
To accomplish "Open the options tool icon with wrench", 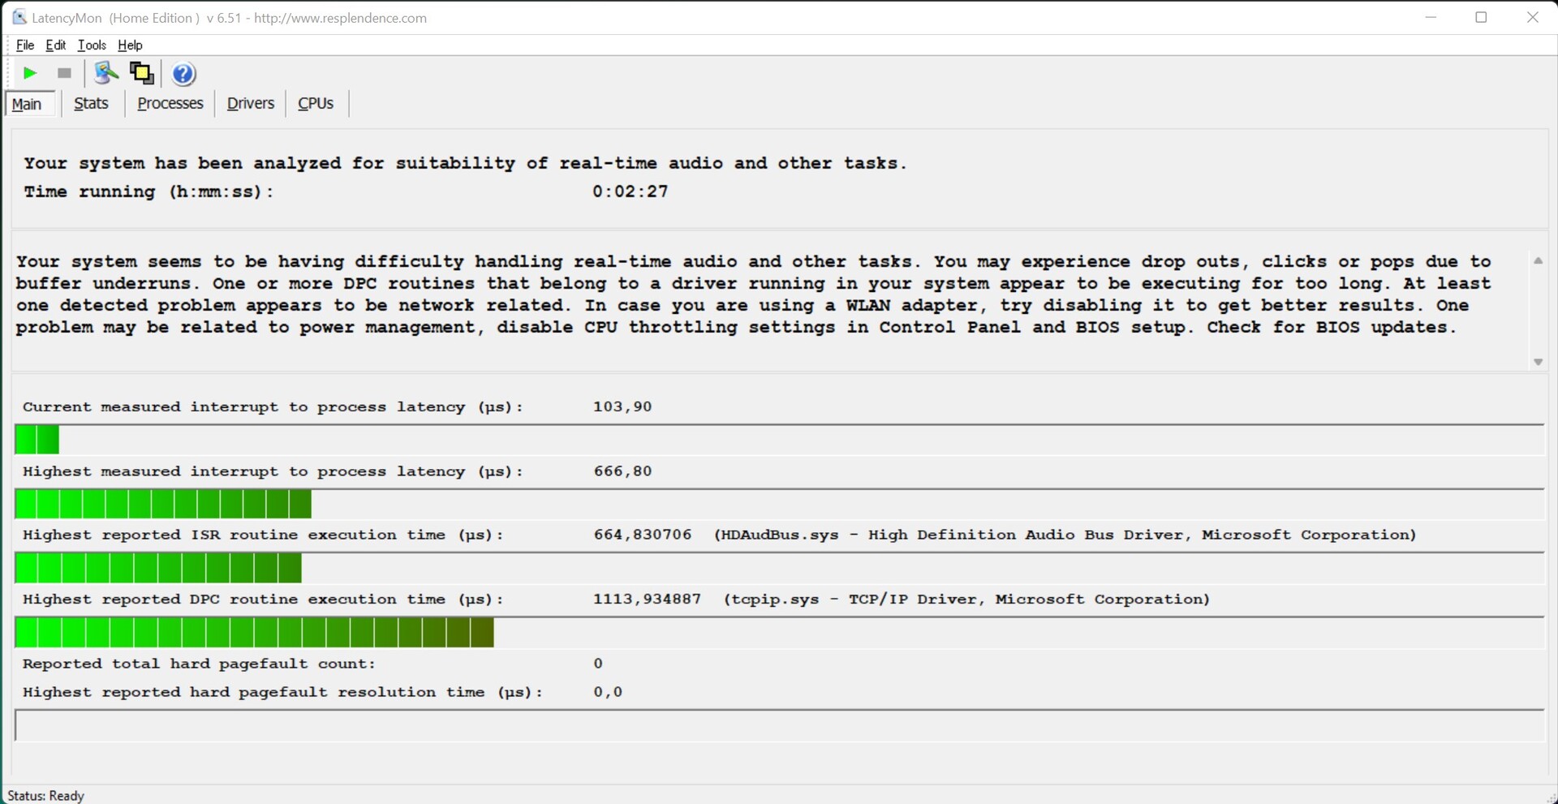I will pos(105,73).
